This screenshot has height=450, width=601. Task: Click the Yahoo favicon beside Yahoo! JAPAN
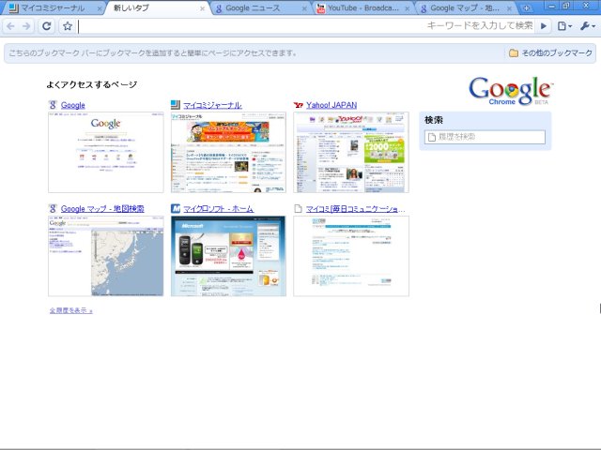pos(298,105)
